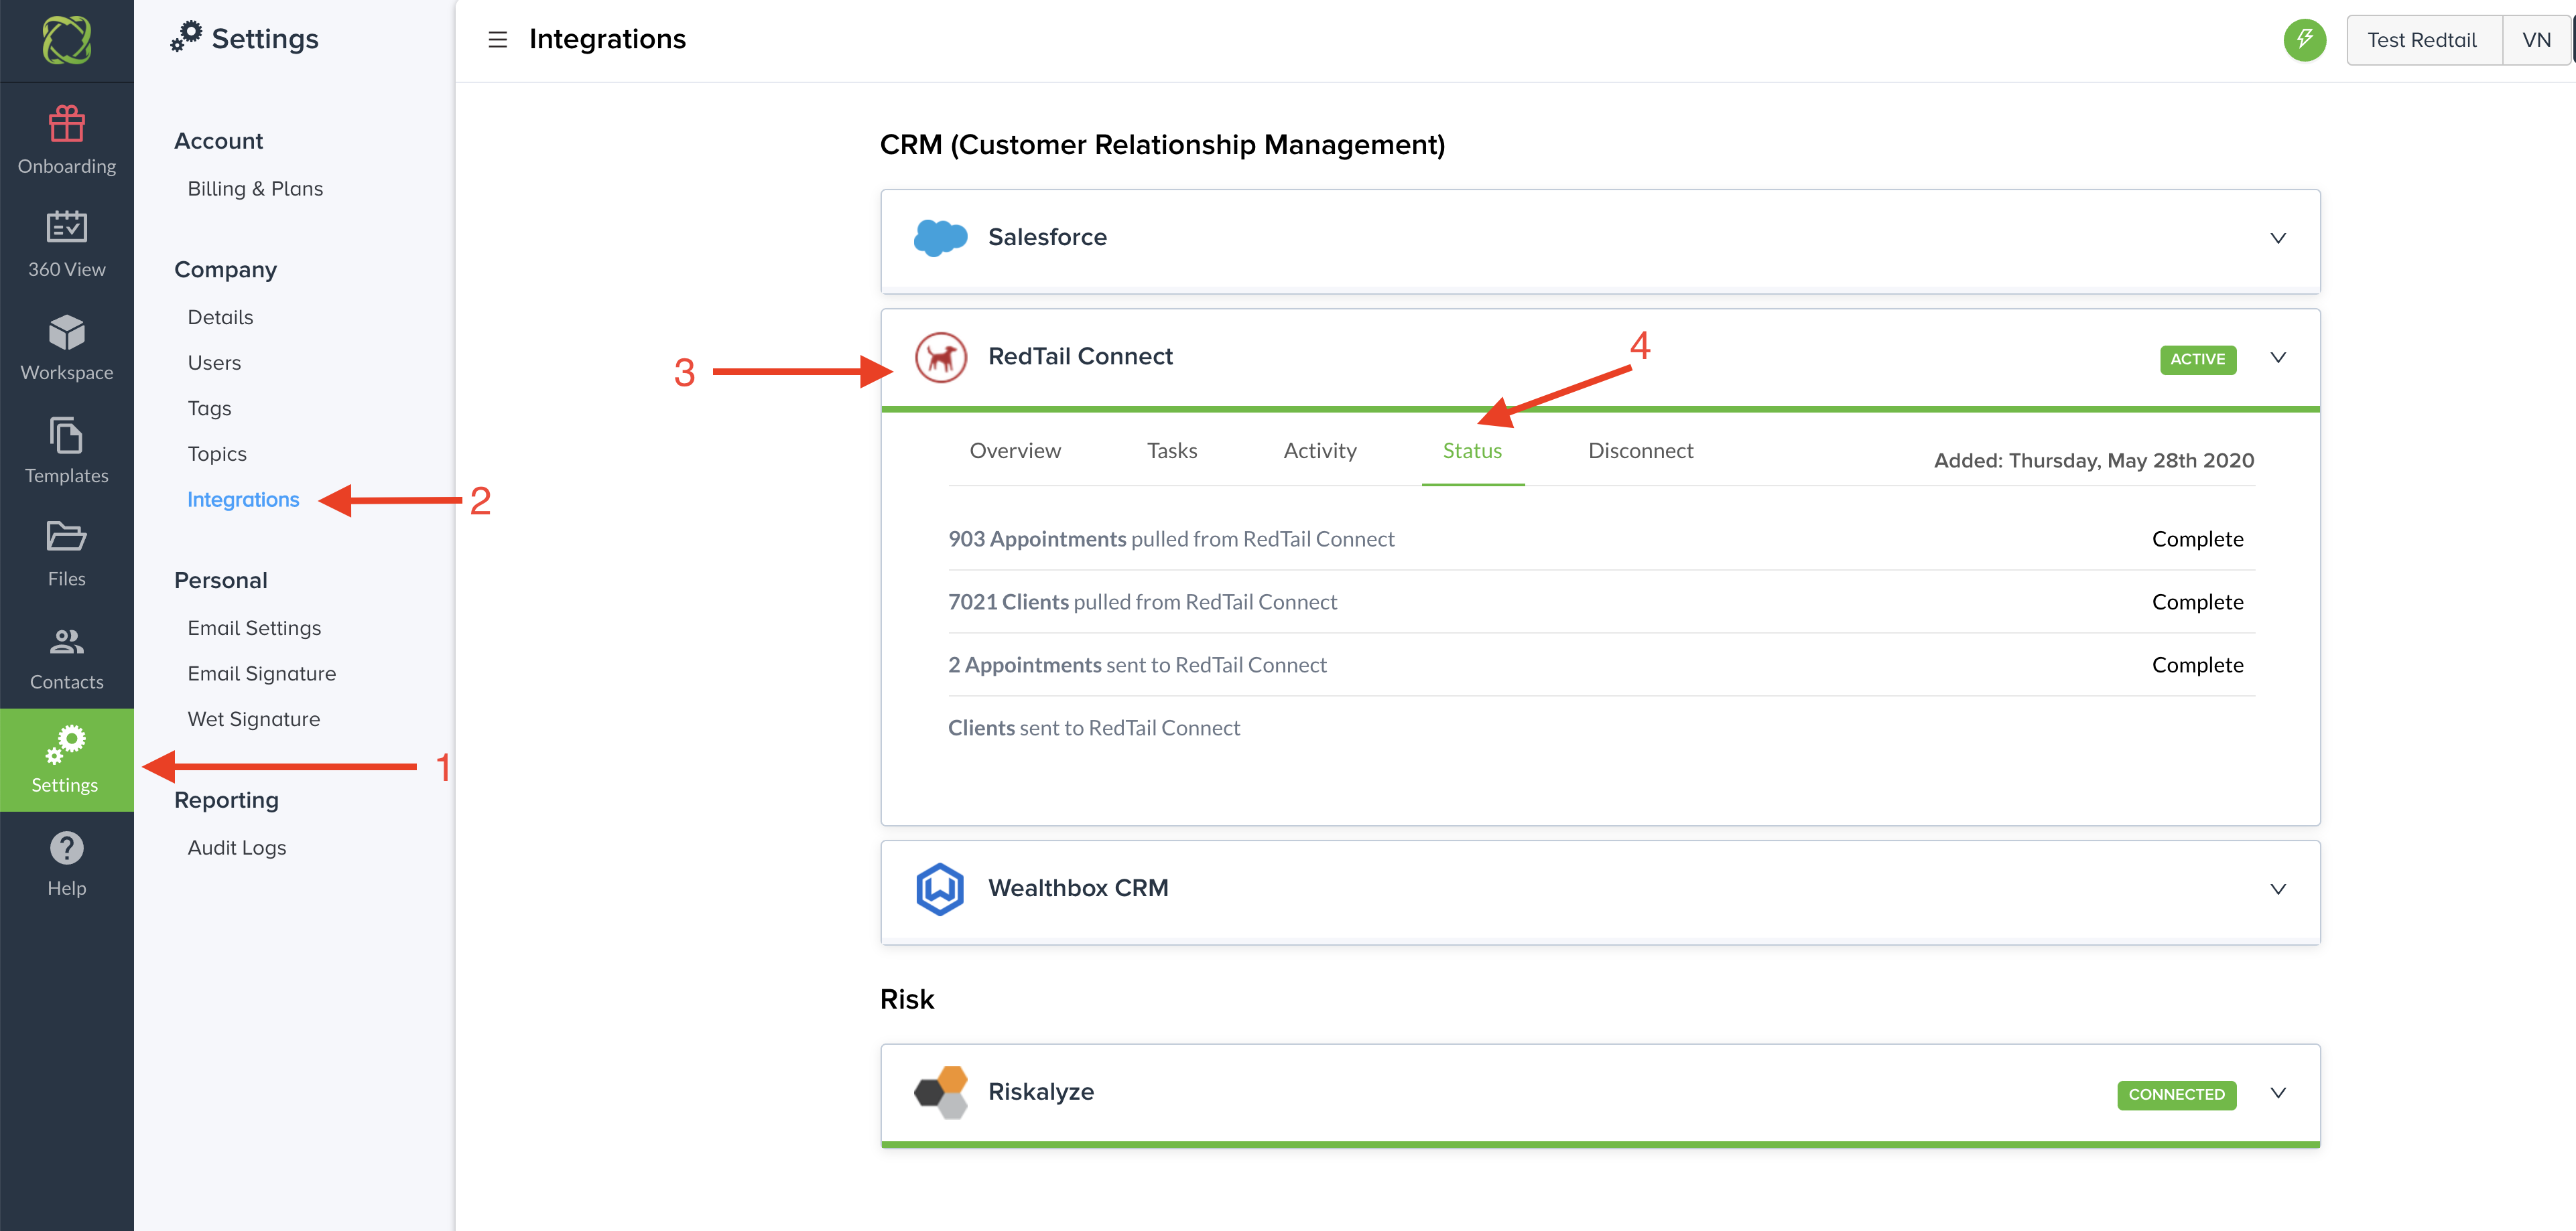Image resolution: width=2576 pixels, height=1231 pixels.
Task: Open the RedTail Disconnect tab
Action: click(x=1640, y=451)
